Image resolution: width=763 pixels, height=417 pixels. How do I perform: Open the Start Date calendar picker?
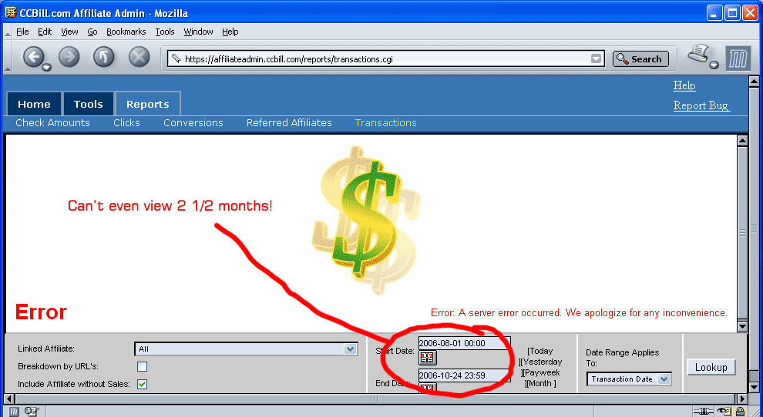[428, 358]
